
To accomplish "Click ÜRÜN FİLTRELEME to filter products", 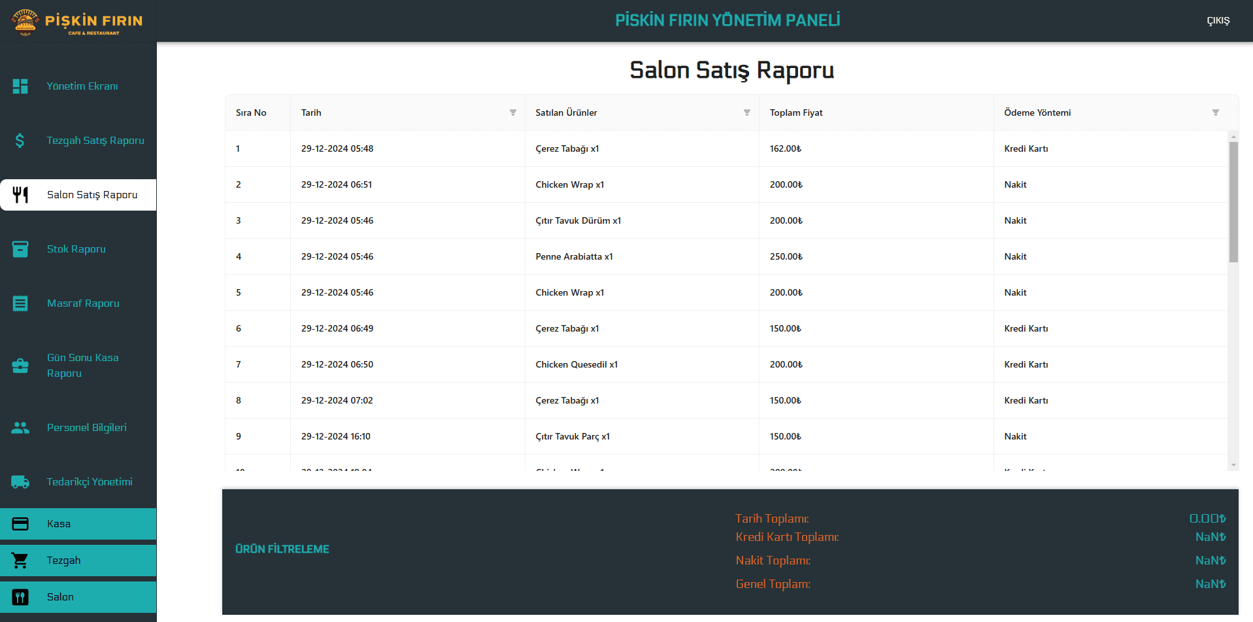I will click(282, 549).
